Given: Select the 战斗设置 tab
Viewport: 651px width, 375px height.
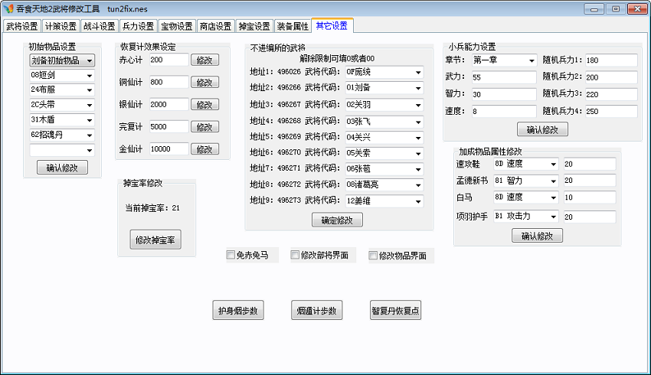Looking at the screenshot, I should 100,26.
